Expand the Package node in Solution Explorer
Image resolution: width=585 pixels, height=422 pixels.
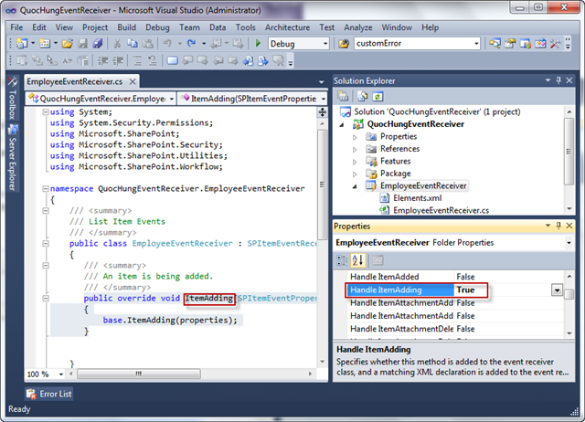click(355, 174)
